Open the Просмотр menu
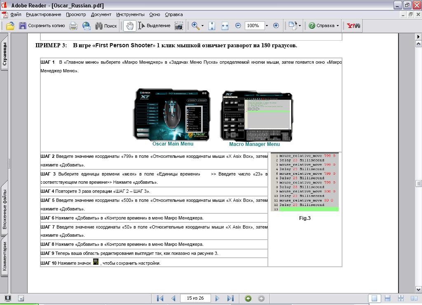Image resolution: width=422 pixels, height=305 pixels. click(76, 14)
